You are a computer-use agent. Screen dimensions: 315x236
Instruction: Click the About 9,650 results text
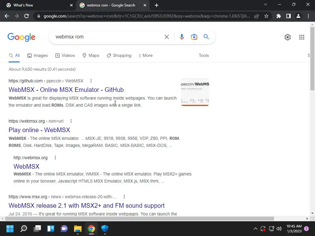pyautogui.click(x=42, y=69)
